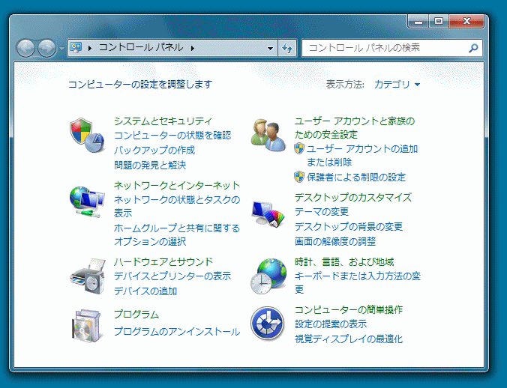Open バックアップの作成 link
This screenshot has width=507, height=388.
point(154,150)
